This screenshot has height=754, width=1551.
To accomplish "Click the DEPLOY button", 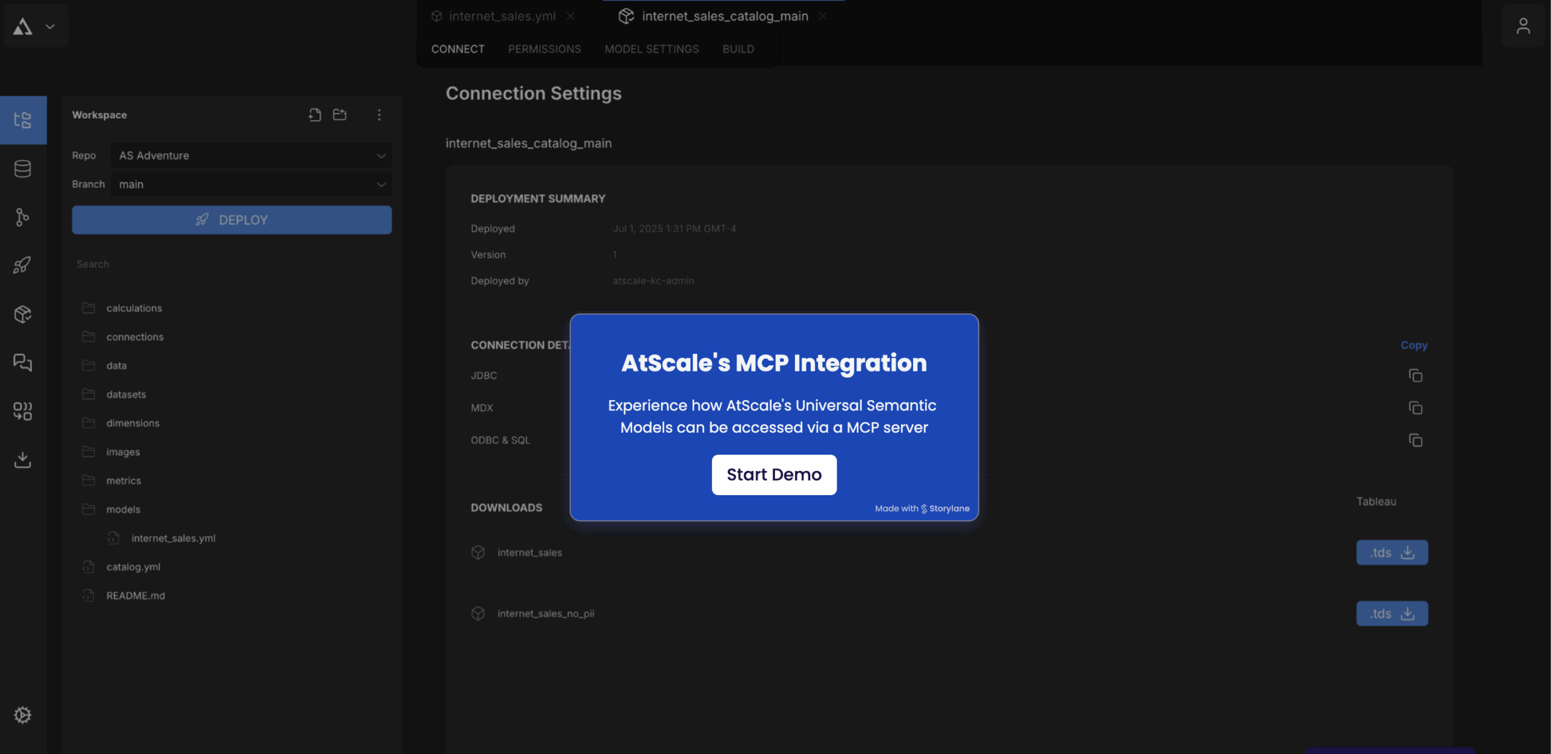I will pyautogui.click(x=231, y=220).
